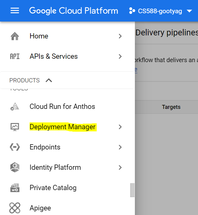Open Deployment Manager

(x=63, y=127)
